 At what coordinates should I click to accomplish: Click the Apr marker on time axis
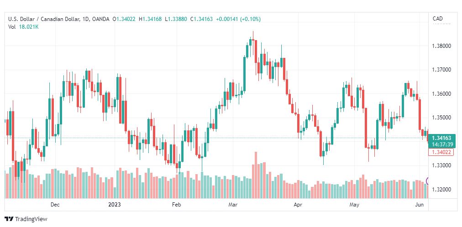point(298,205)
